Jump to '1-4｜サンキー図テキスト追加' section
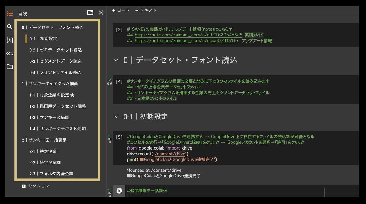 click(58, 129)
